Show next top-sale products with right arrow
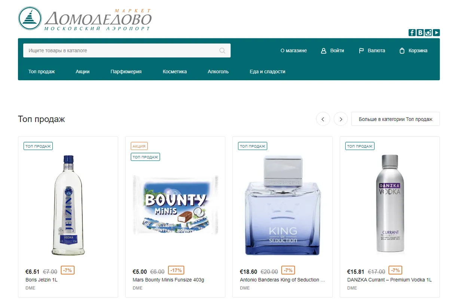This screenshot has height=306, width=449. (x=341, y=119)
